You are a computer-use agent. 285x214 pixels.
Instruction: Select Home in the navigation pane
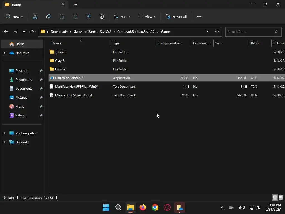pyautogui.click(x=22, y=44)
